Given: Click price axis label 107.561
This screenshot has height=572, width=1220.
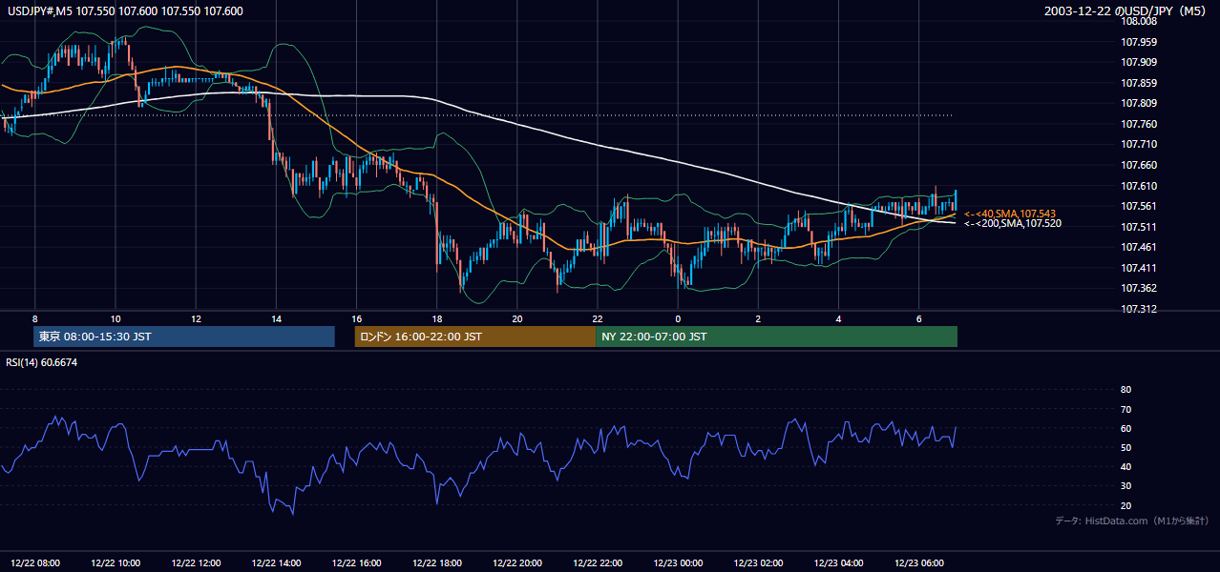Looking at the screenshot, I should pos(1139,206).
